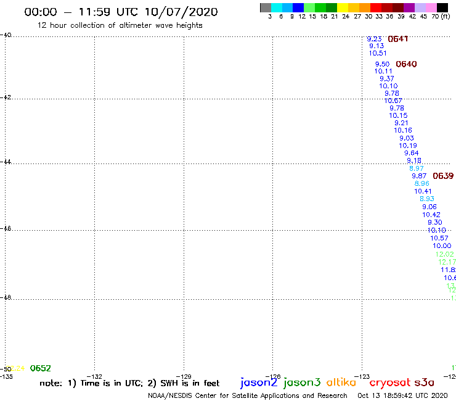Image resolution: width=456 pixels, height=401 pixels.
Task: Select the 10.57 wave height reading
Action: click(x=439, y=238)
